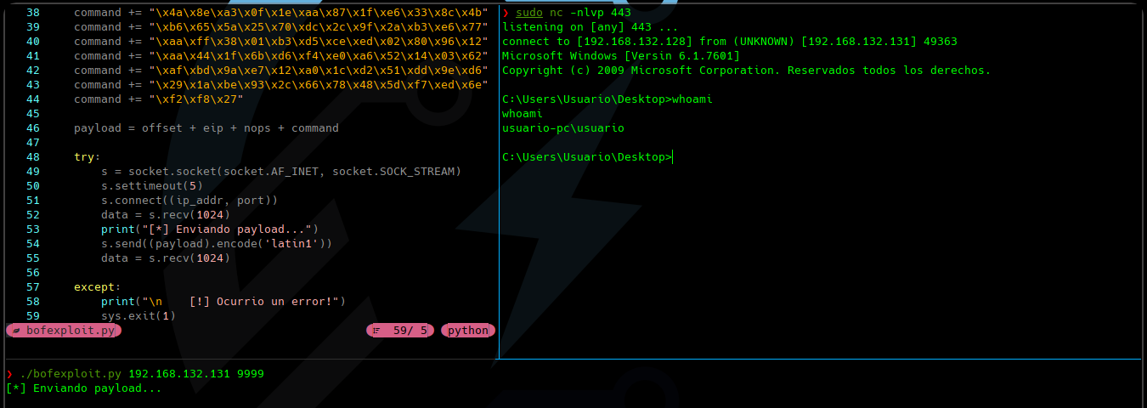Click the Microsoft Windows [Versin 6.1.7601] line

(x=621, y=56)
